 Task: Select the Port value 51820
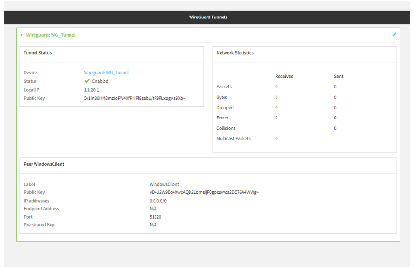click(155, 217)
